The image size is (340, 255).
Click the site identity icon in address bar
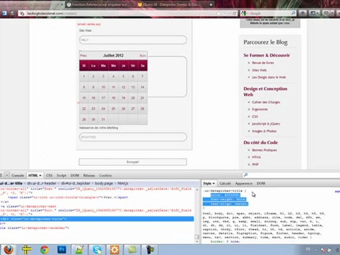pyautogui.click(x=22, y=13)
